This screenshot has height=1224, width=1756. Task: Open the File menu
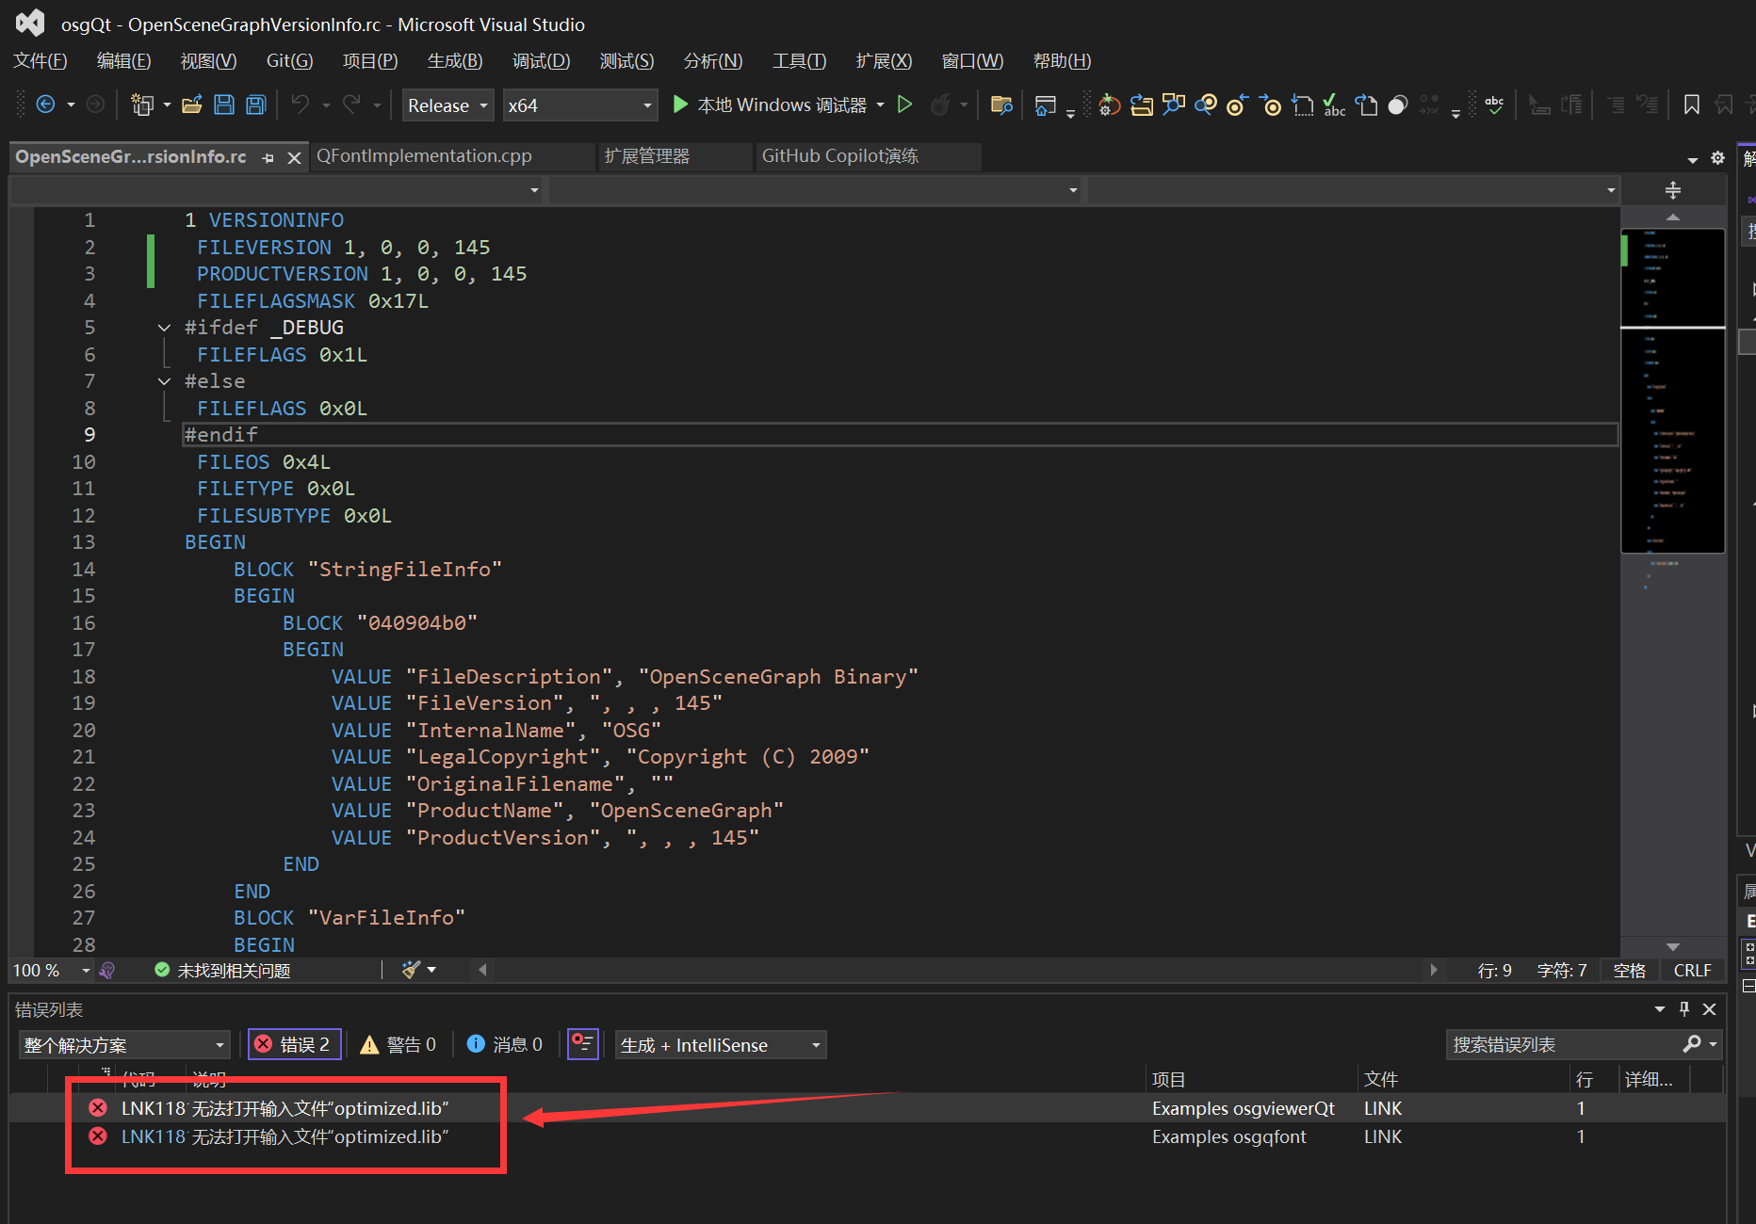[x=41, y=60]
